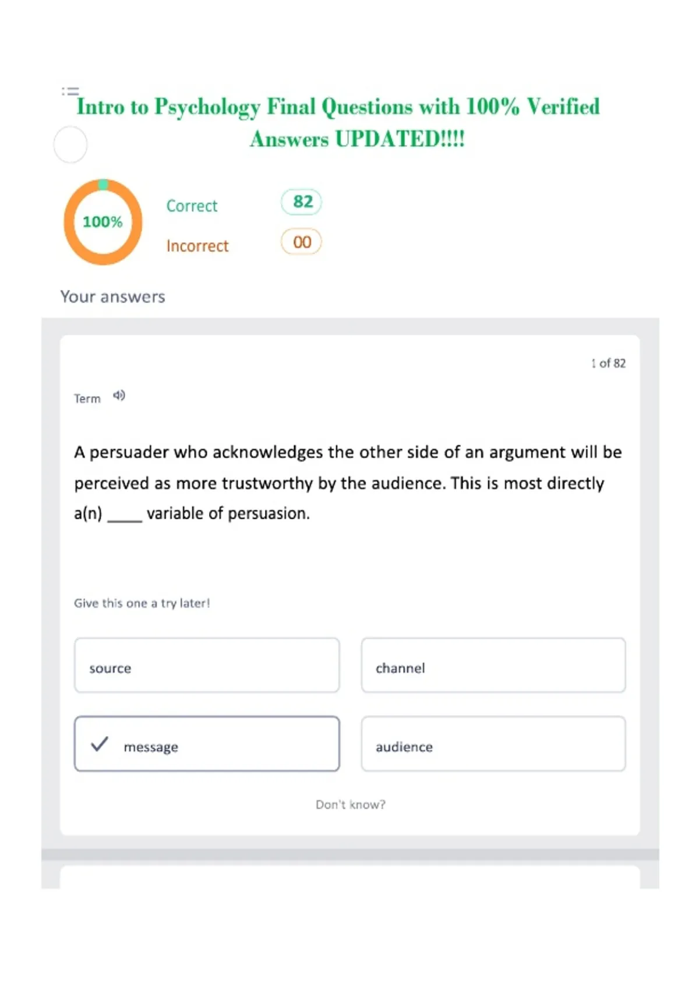Click the Correct count badge 82
The image size is (699, 990).
tap(302, 202)
